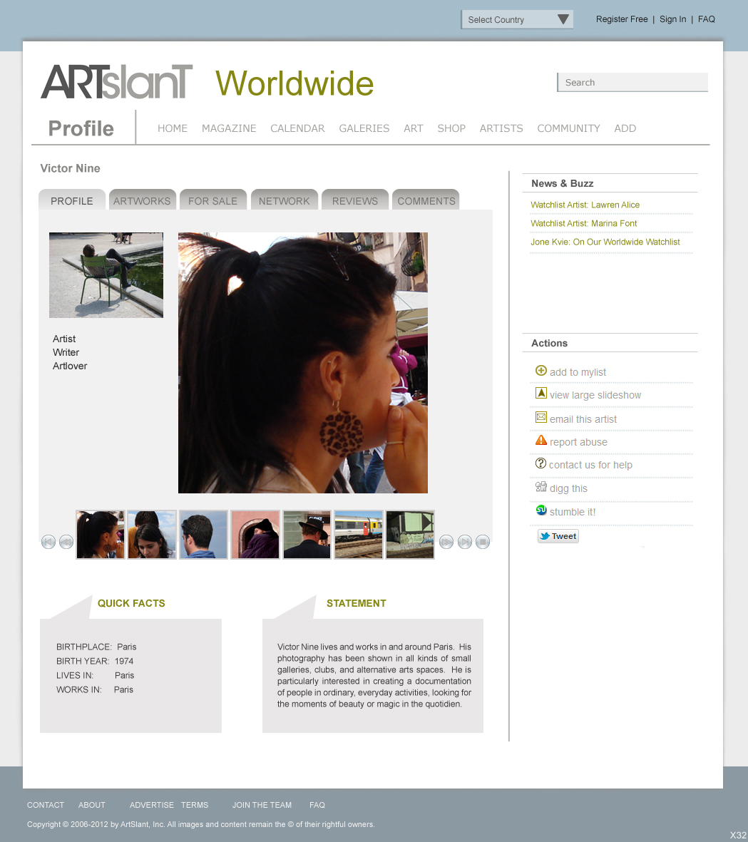Click the Tweet button
This screenshot has height=842, width=748.
pyautogui.click(x=558, y=535)
